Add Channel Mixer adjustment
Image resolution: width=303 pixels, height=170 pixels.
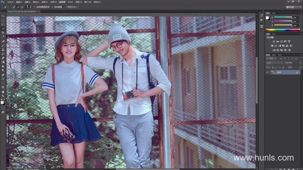click(x=287, y=46)
